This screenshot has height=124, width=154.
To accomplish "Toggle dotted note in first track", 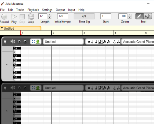I will point(118,42).
